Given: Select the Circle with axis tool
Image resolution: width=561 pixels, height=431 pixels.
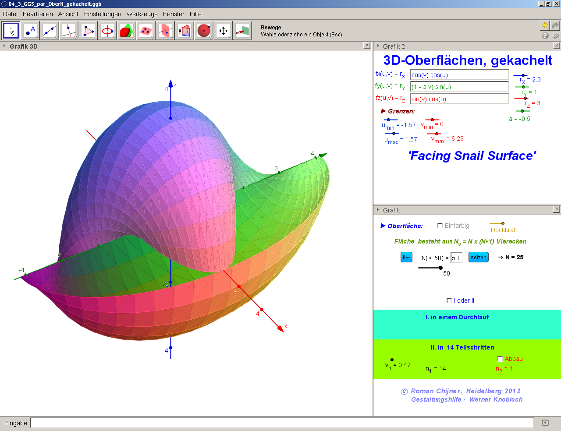Looking at the screenshot, I should pyautogui.click(x=107, y=31).
